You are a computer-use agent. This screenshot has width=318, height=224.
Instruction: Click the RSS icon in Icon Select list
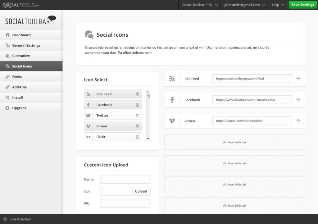click(88, 94)
